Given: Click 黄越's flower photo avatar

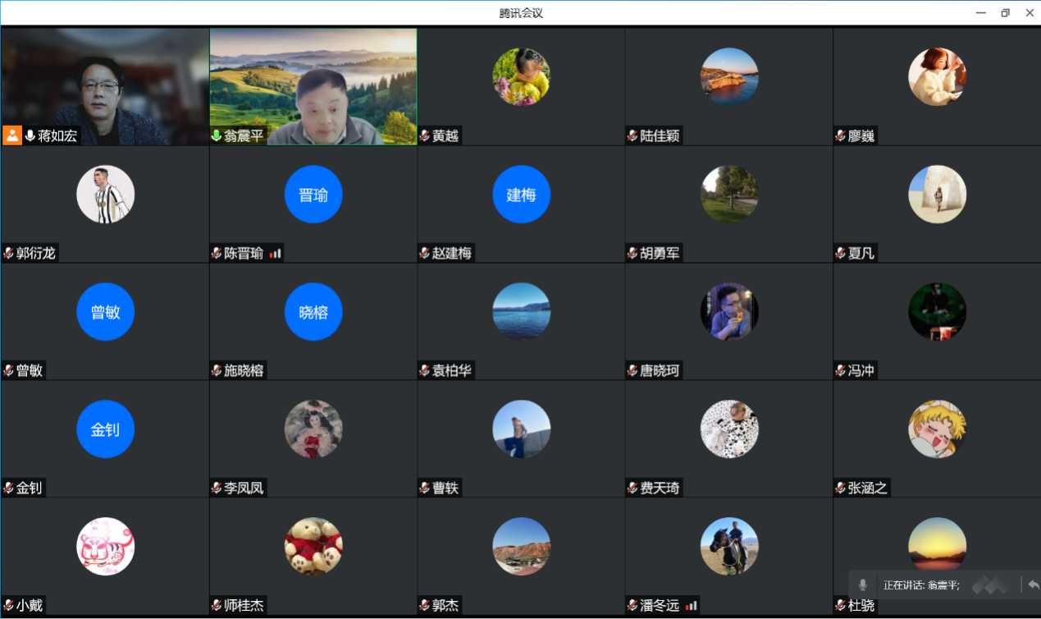Looking at the screenshot, I should [x=521, y=76].
